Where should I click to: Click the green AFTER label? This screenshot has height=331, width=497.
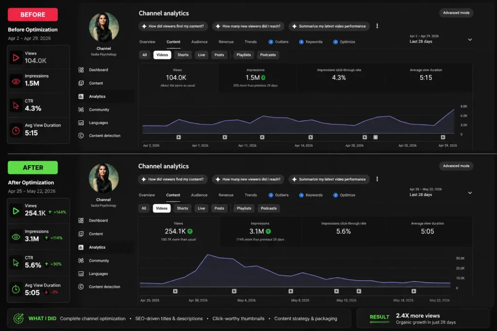(33, 167)
